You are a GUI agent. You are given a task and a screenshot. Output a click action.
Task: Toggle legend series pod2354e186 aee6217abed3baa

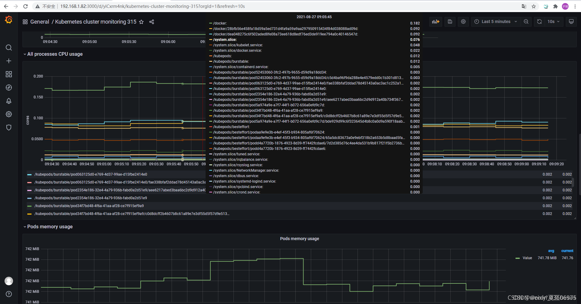coord(120,190)
